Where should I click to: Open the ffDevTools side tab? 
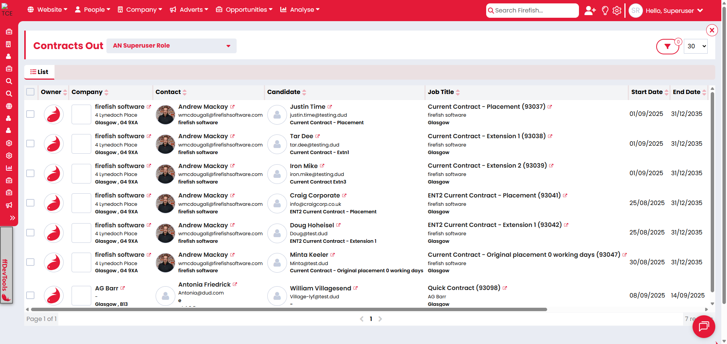point(6,265)
